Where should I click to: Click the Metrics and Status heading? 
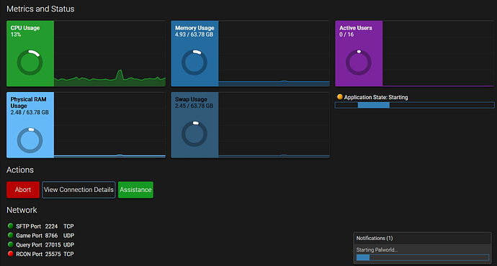[x=40, y=9]
